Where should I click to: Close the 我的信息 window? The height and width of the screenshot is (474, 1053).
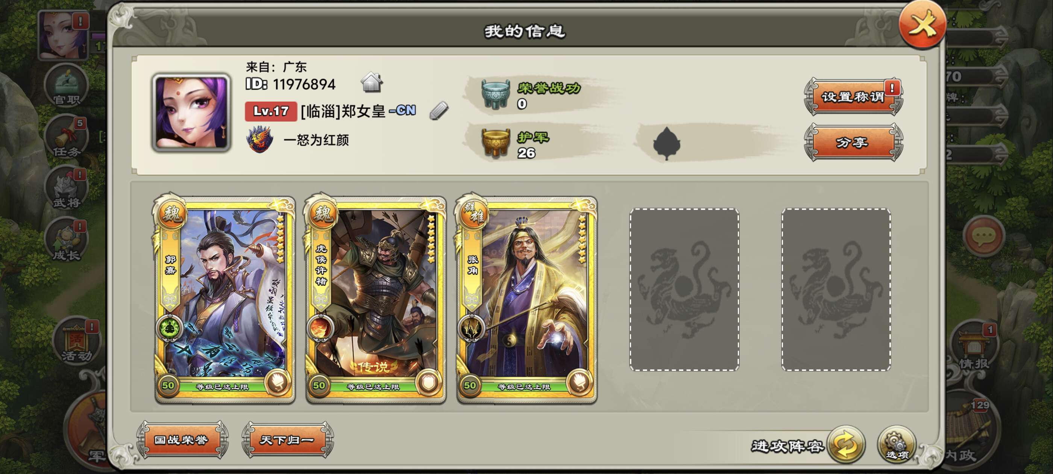coord(922,25)
